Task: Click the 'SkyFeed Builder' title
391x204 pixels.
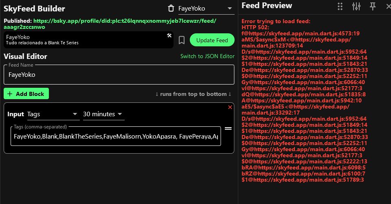Action: tap(34, 9)
